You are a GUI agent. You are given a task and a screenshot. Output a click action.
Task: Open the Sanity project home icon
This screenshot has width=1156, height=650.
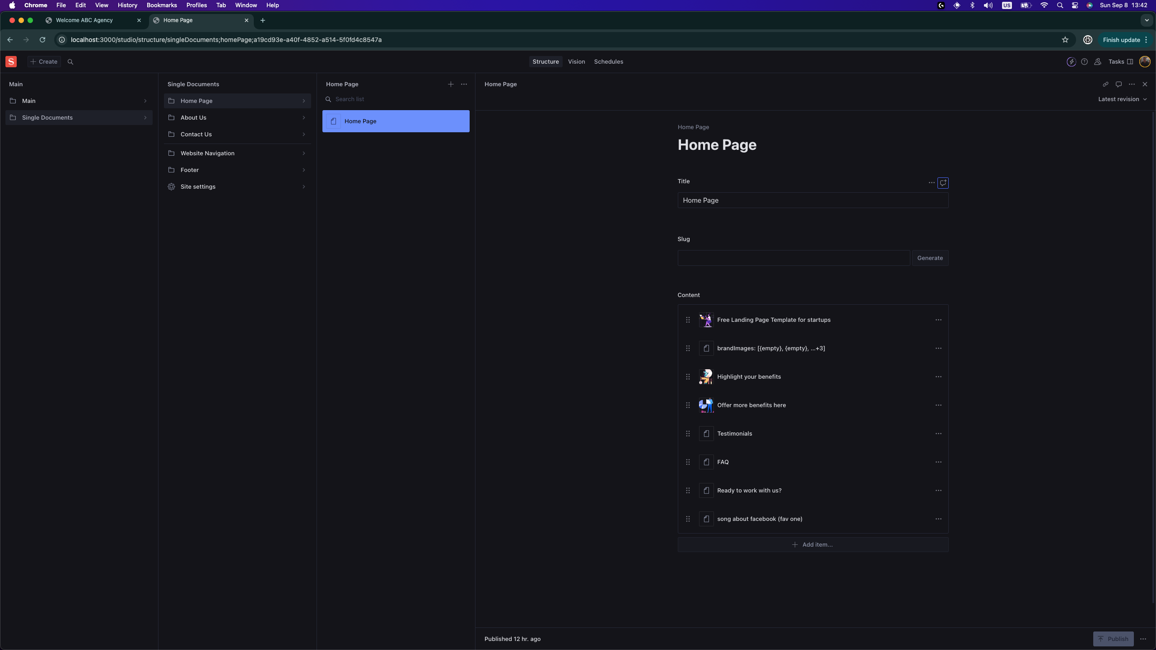point(11,61)
